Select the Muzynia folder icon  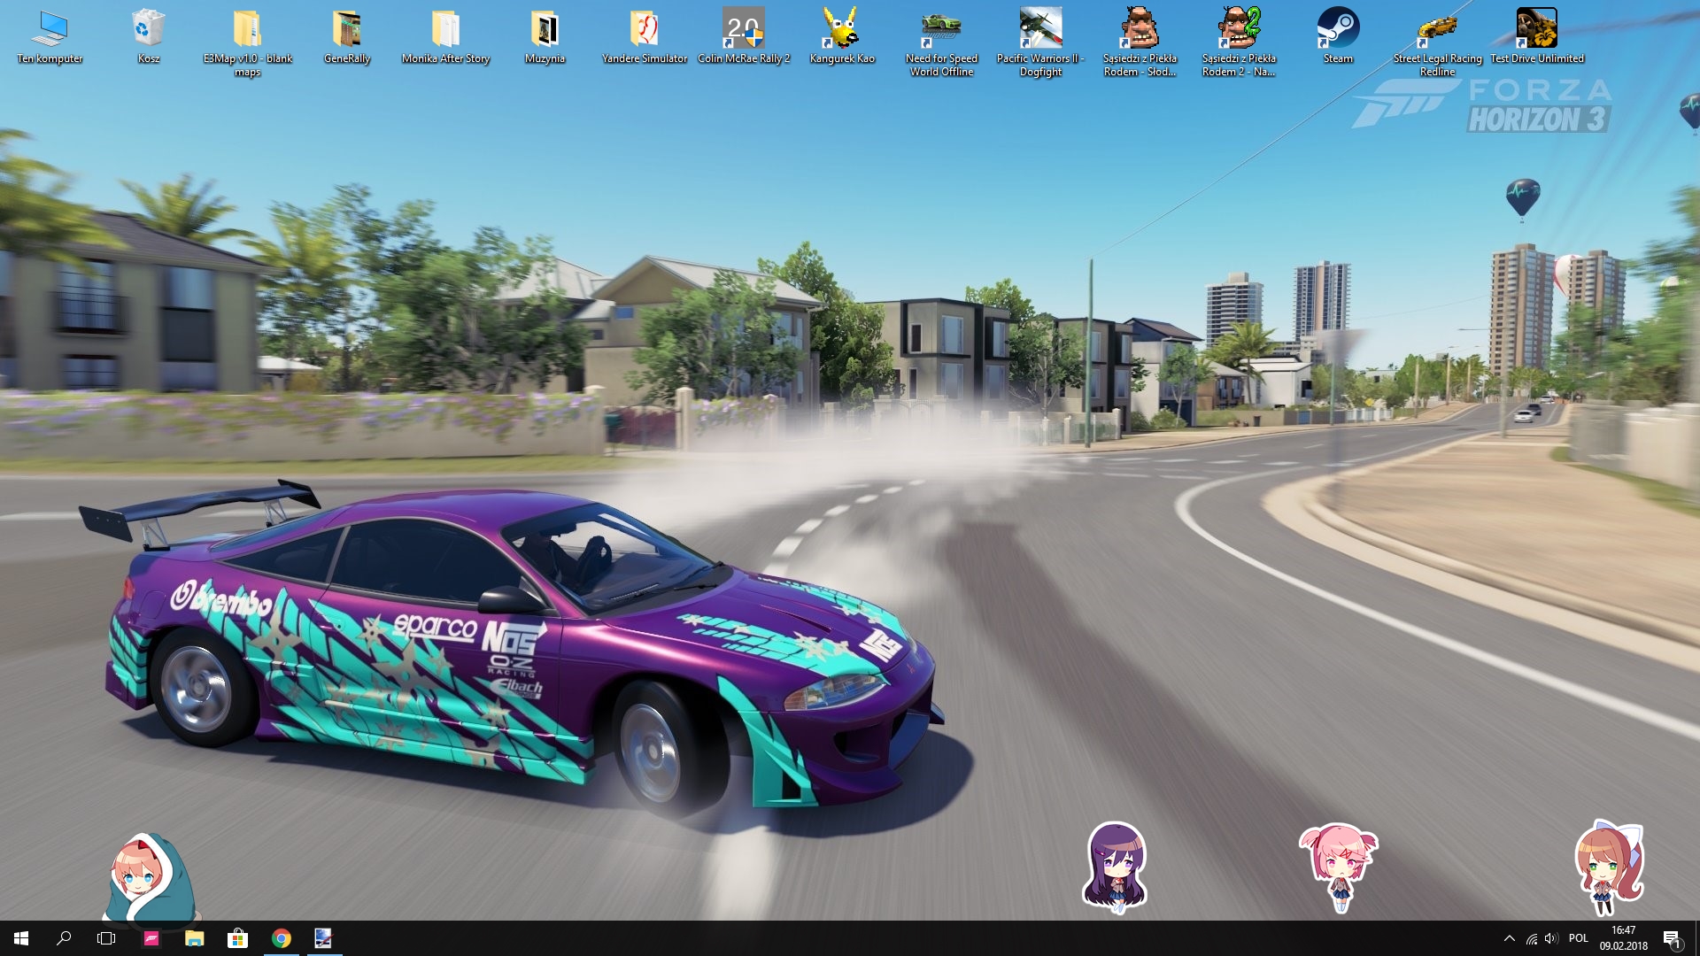[545, 36]
